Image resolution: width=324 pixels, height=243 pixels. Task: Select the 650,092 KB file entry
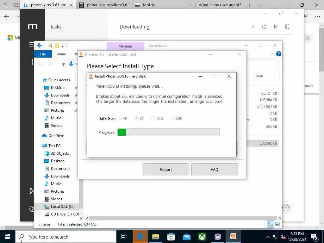(x=268, y=143)
